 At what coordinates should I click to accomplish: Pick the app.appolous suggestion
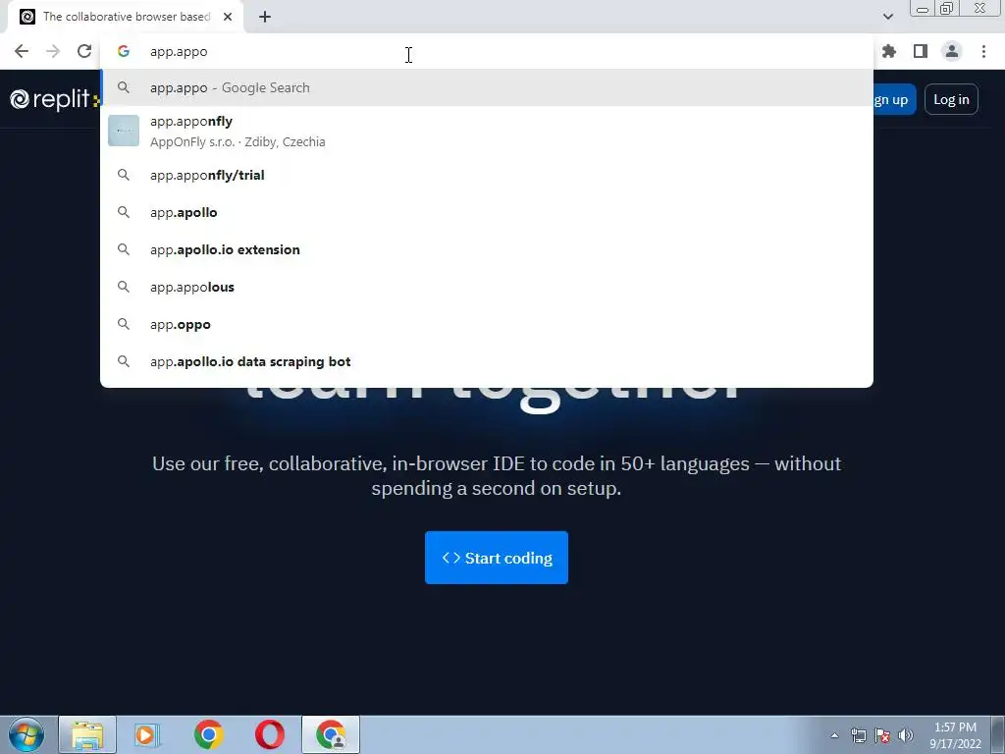(x=487, y=287)
